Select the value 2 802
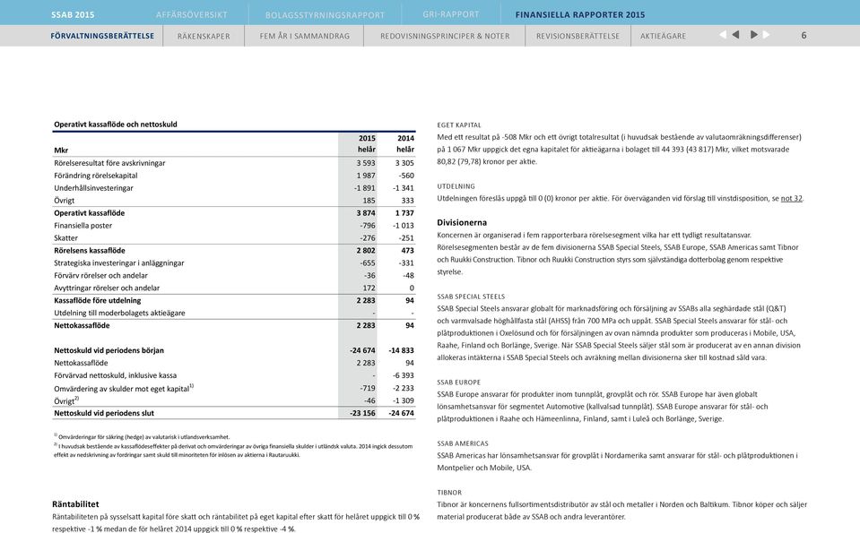Image resolution: width=860 pixels, height=533 pixels. pos(366,250)
